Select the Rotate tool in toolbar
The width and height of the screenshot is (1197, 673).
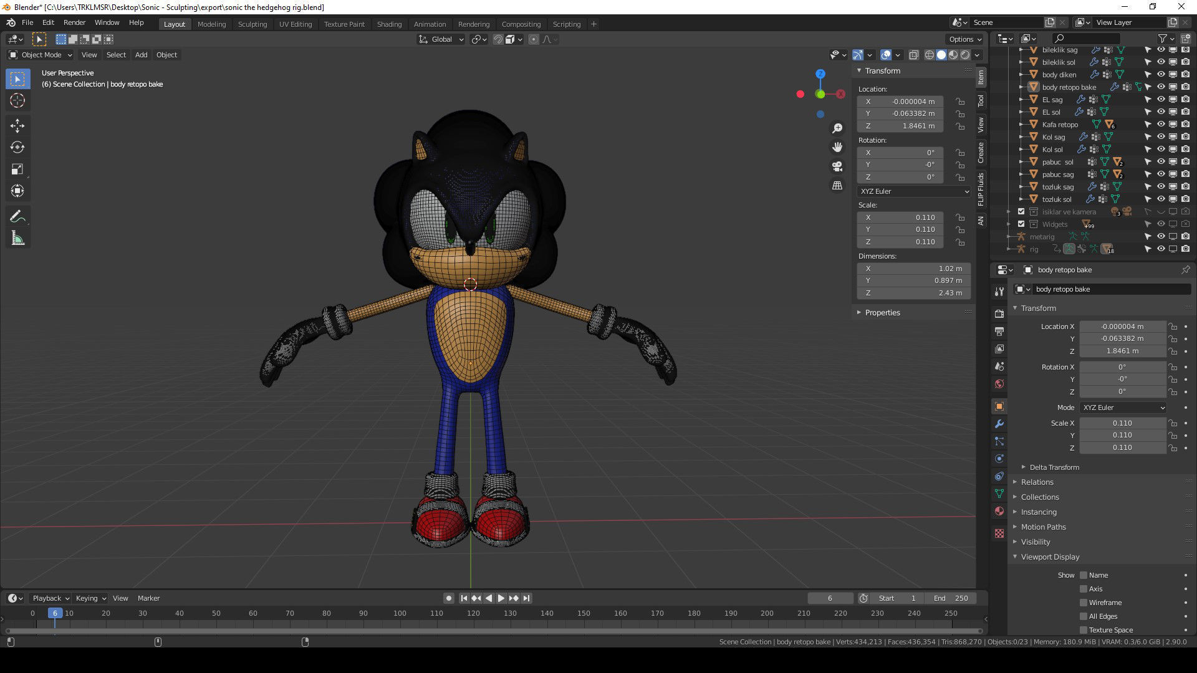pyautogui.click(x=17, y=148)
